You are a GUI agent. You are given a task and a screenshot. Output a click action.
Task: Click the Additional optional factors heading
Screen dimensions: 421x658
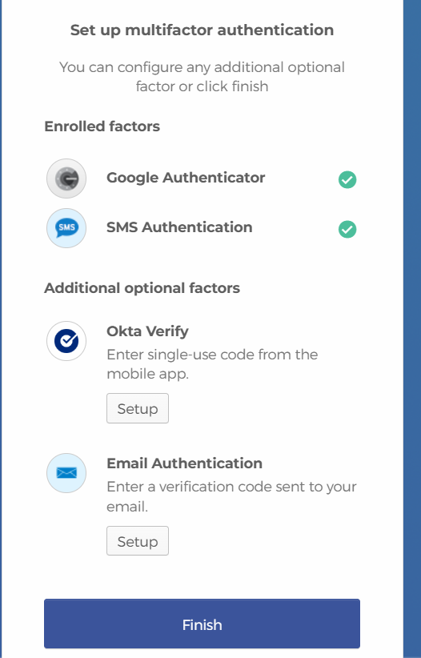pos(142,288)
